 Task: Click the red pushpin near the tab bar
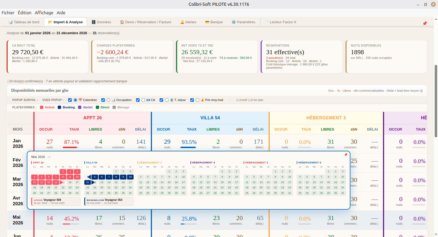coord(425,24)
